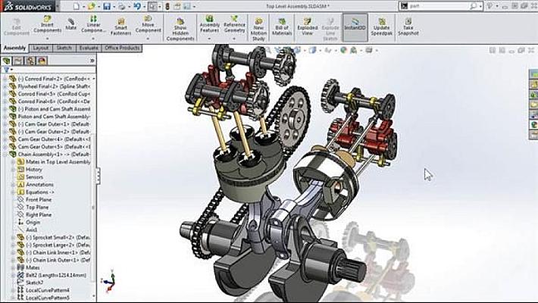The image size is (538, 303).
Task: Click the tree filter funnel icon
Action: pyautogui.click(x=6, y=70)
